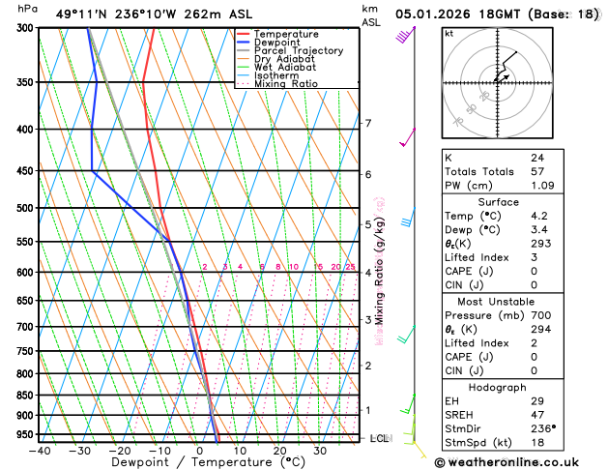Click the 'StmSpd (kt)' value 18
The image size is (608, 470).
tap(537, 443)
